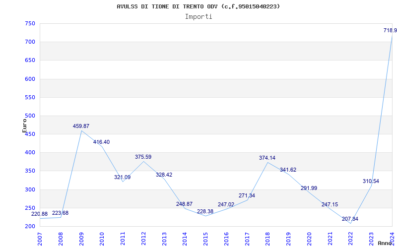The image size is (397, 248).
Task: Select the 310.54 data label
Action: pos(371,182)
